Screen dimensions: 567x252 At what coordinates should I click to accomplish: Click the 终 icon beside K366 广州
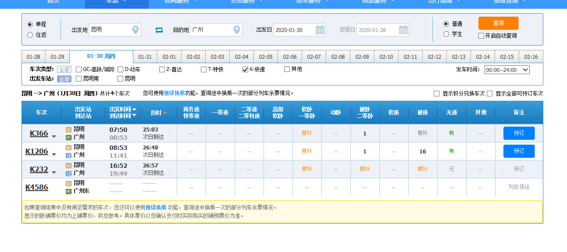point(68,137)
